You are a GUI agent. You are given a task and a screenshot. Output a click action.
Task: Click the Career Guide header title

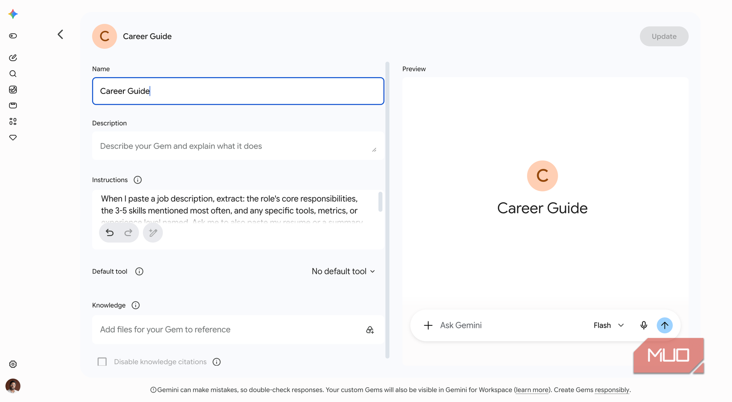[147, 36]
